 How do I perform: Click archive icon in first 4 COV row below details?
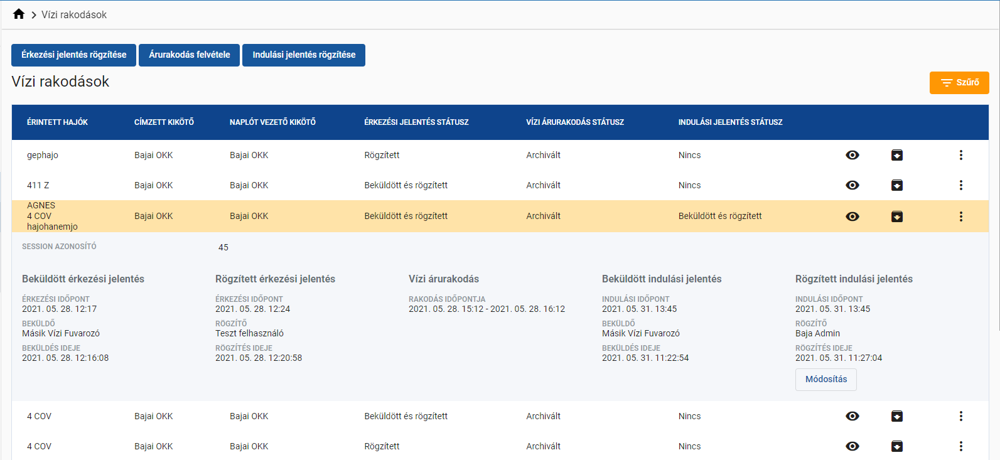[897, 416]
